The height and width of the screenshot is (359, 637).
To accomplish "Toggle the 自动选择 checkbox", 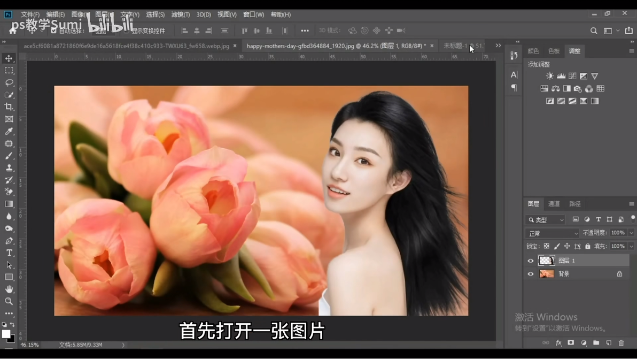I will [53, 30].
